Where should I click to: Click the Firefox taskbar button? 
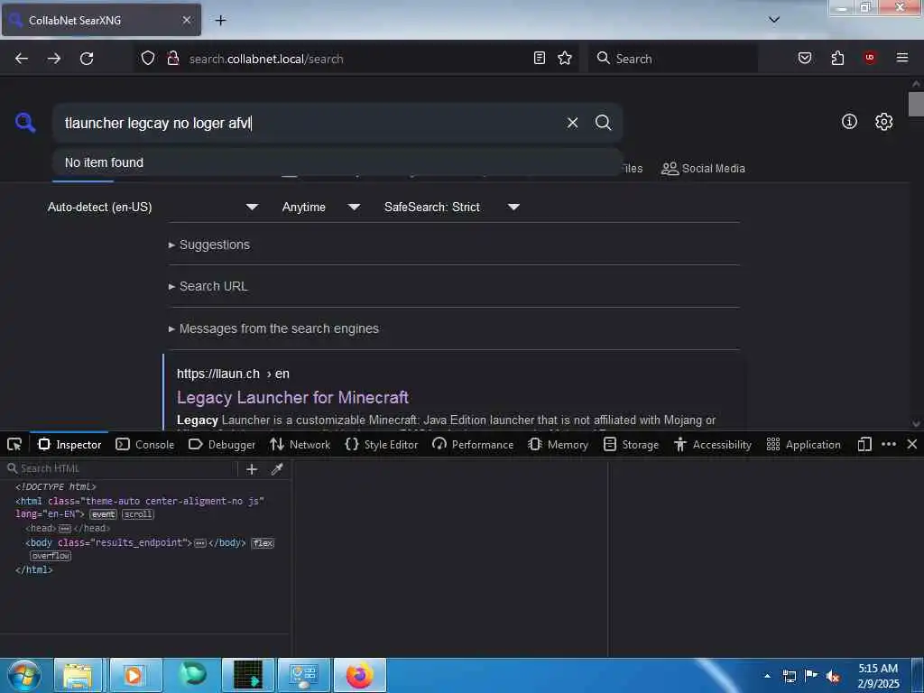click(x=359, y=675)
